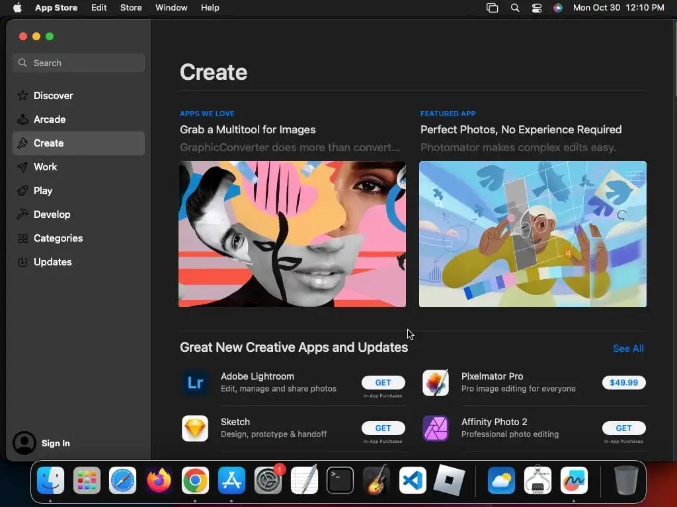The height and width of the screenshot is (507, 677).
Task: Open Adobe Lightroom app icon
Action: click(x=195, y=382)
